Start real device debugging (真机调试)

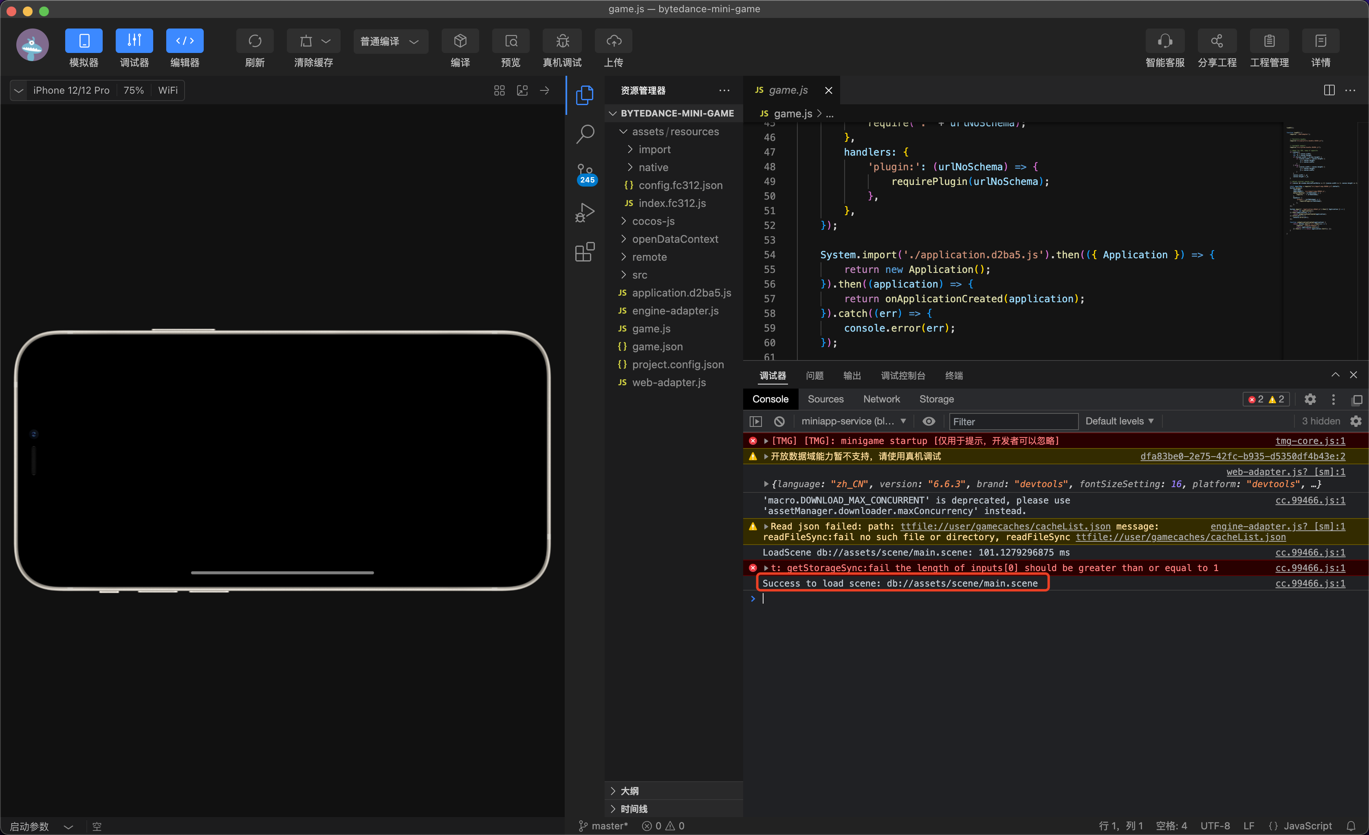562,42
